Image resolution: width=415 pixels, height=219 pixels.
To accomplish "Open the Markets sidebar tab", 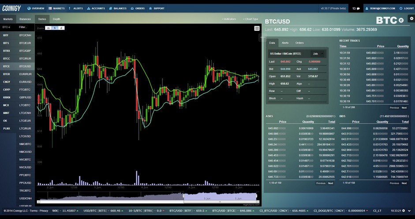I will [x=8, y=19].
